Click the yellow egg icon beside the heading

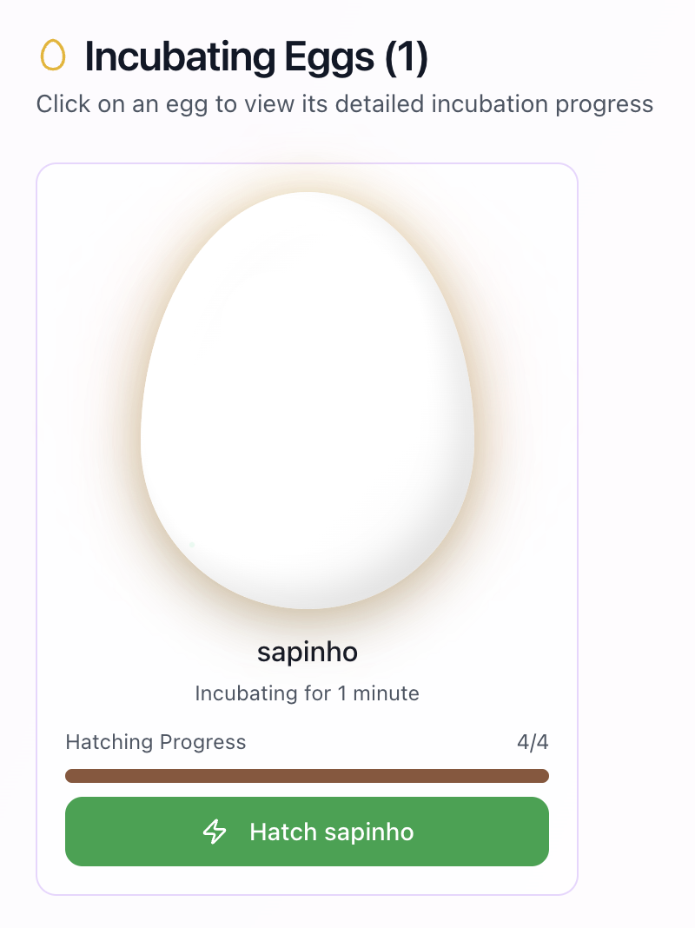(x=53, y=56)
